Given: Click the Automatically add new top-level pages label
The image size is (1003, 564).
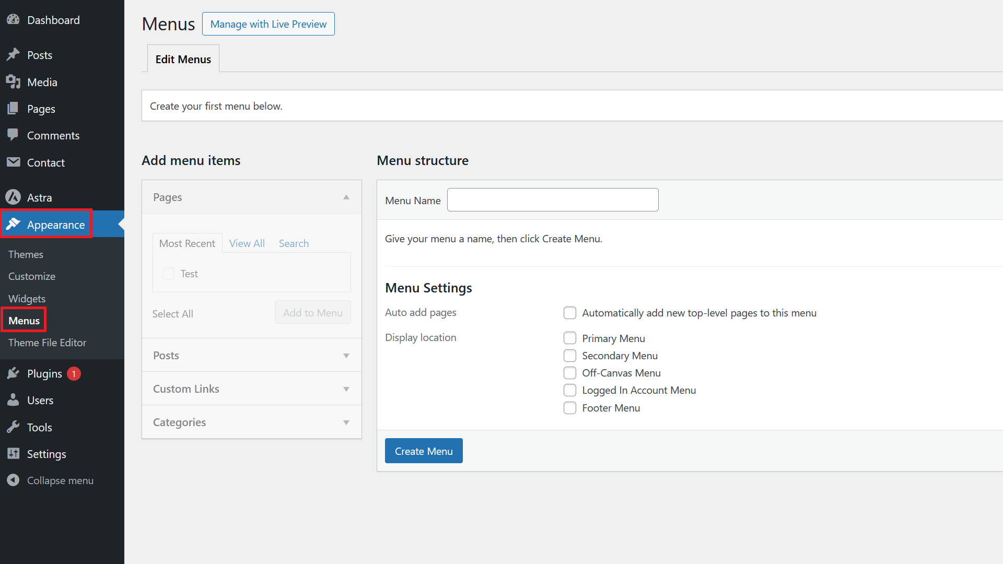Looking at the screenshot, I should 699,313.
